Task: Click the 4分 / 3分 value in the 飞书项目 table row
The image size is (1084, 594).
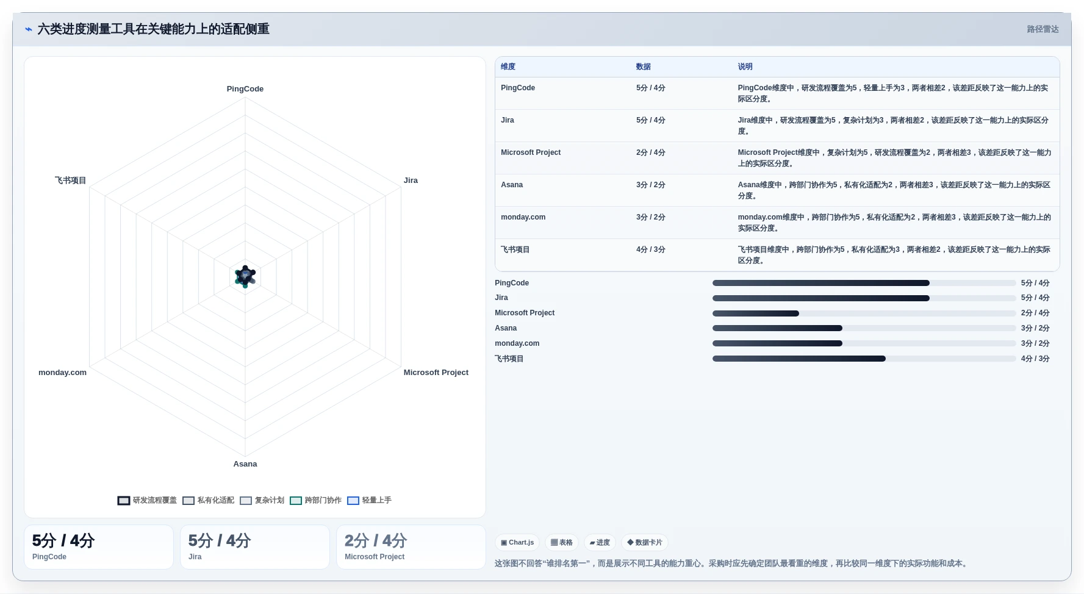Action: (x=651, y=249)
